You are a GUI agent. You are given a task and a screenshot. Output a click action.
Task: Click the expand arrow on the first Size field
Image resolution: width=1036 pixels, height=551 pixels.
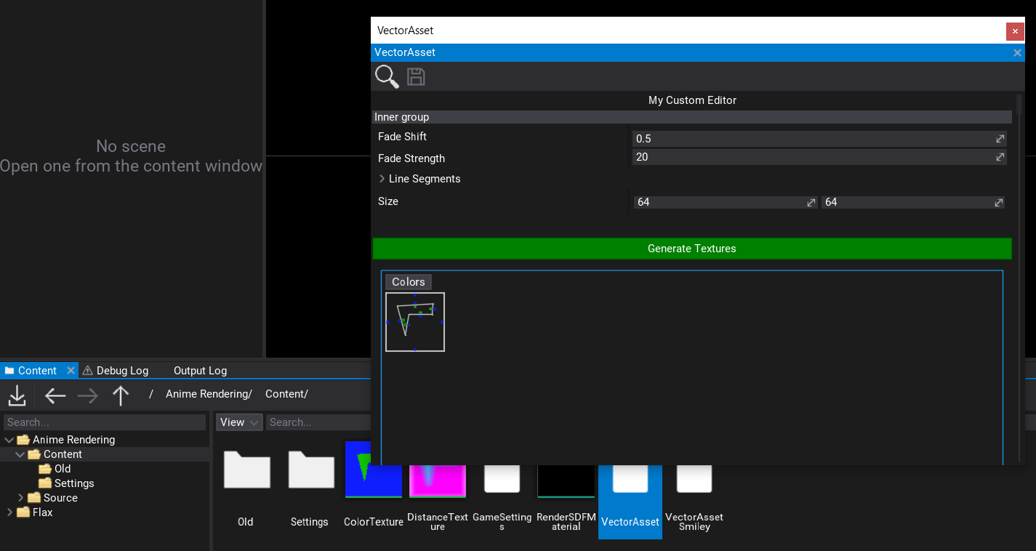[x=811, y=202]
